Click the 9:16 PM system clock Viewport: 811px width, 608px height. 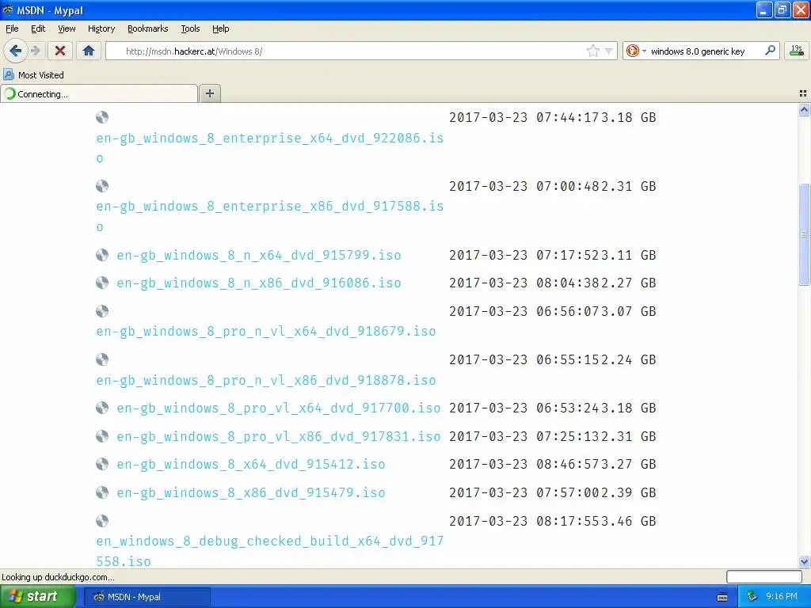tap(782, 597)
